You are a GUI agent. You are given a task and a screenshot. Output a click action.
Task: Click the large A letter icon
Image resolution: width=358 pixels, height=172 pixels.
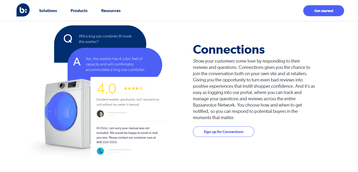pyautogui.click(x=77, y=62)
